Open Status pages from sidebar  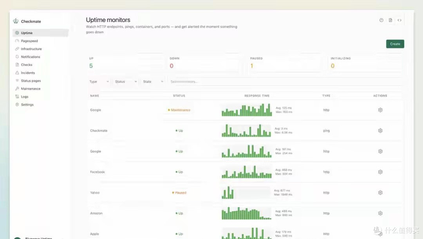(31, 81)
